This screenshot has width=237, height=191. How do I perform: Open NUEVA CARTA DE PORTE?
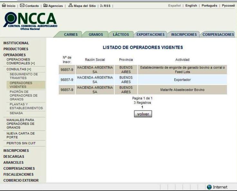pyautogui.click(x=21, y=135)
